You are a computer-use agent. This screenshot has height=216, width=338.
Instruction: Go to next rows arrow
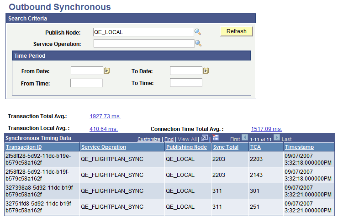[277, 137]
